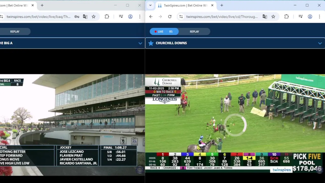Expand the Churchill Downs track dropdown
This screenshot has height=183, width=325.
coord(320,43)
